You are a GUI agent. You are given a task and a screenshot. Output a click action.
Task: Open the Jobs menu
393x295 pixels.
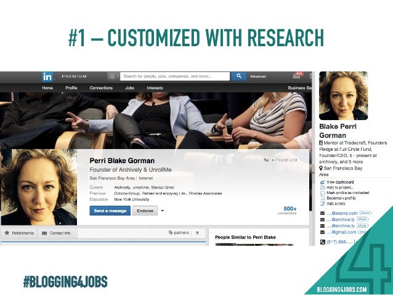coord(129,88)
